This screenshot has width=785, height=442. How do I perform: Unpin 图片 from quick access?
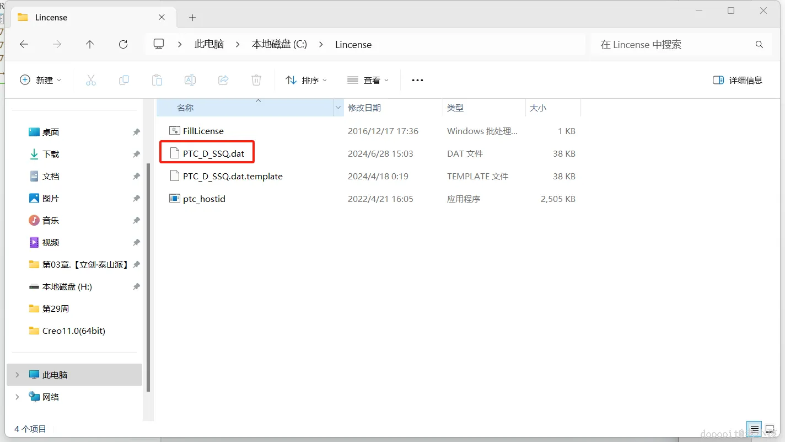point(136,199)
